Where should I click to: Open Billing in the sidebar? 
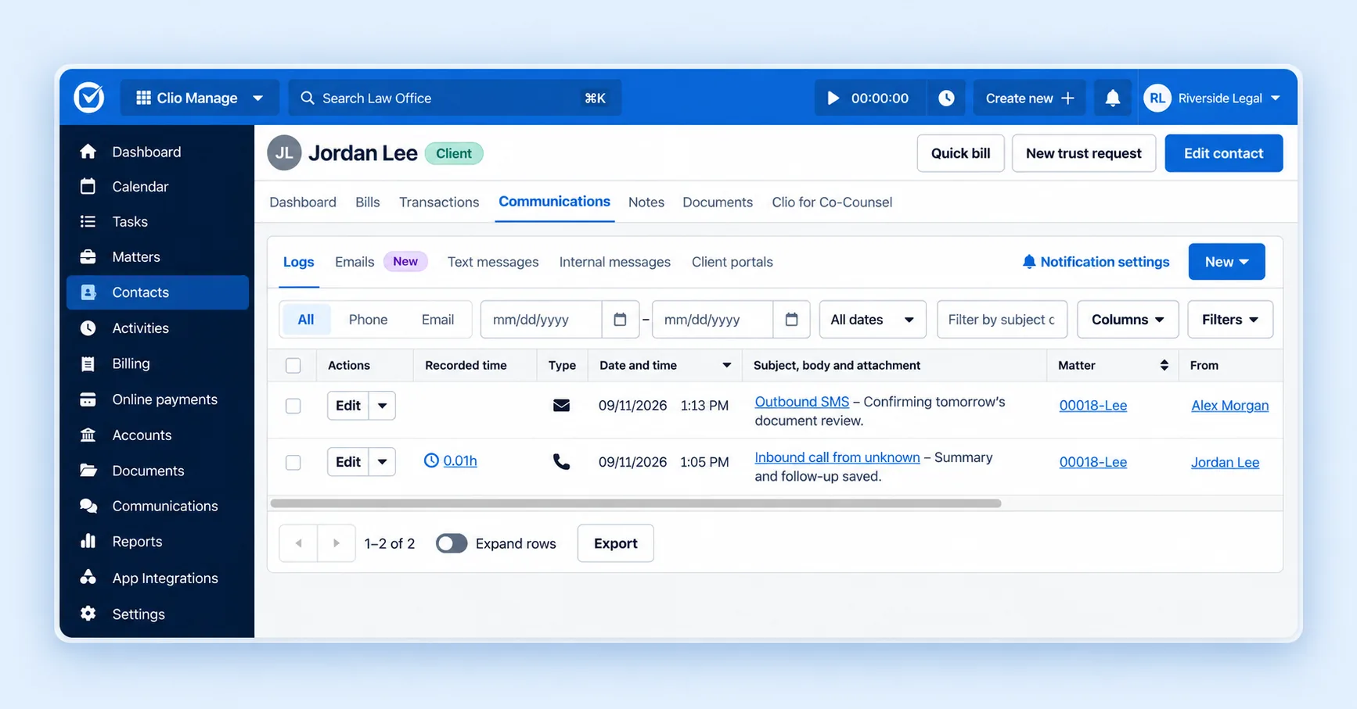coord(157,363)
